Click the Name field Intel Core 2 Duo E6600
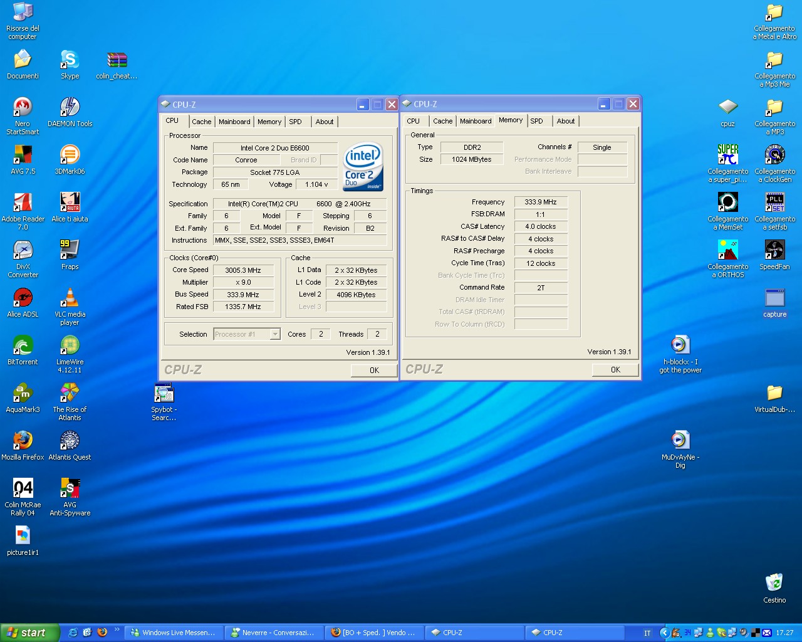Viewport: 802px width, 642px height. [274, 148]
